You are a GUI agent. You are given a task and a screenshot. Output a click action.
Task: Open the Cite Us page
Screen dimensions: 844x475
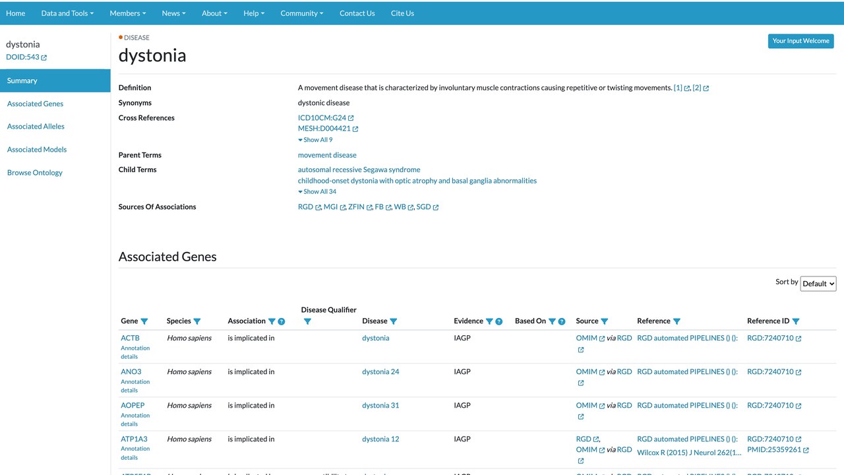(x=402, y=13)
